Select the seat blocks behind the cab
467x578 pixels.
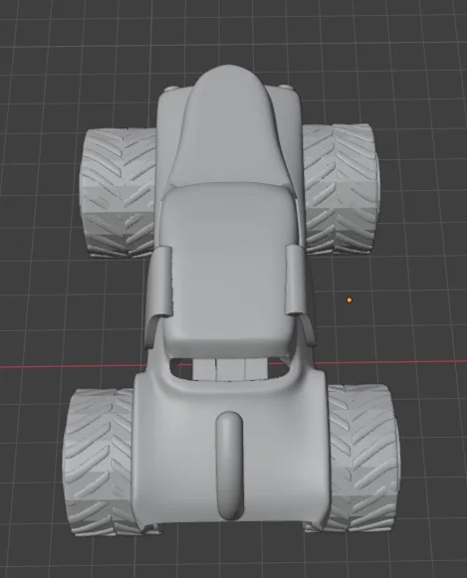click(x=230, y=369)
